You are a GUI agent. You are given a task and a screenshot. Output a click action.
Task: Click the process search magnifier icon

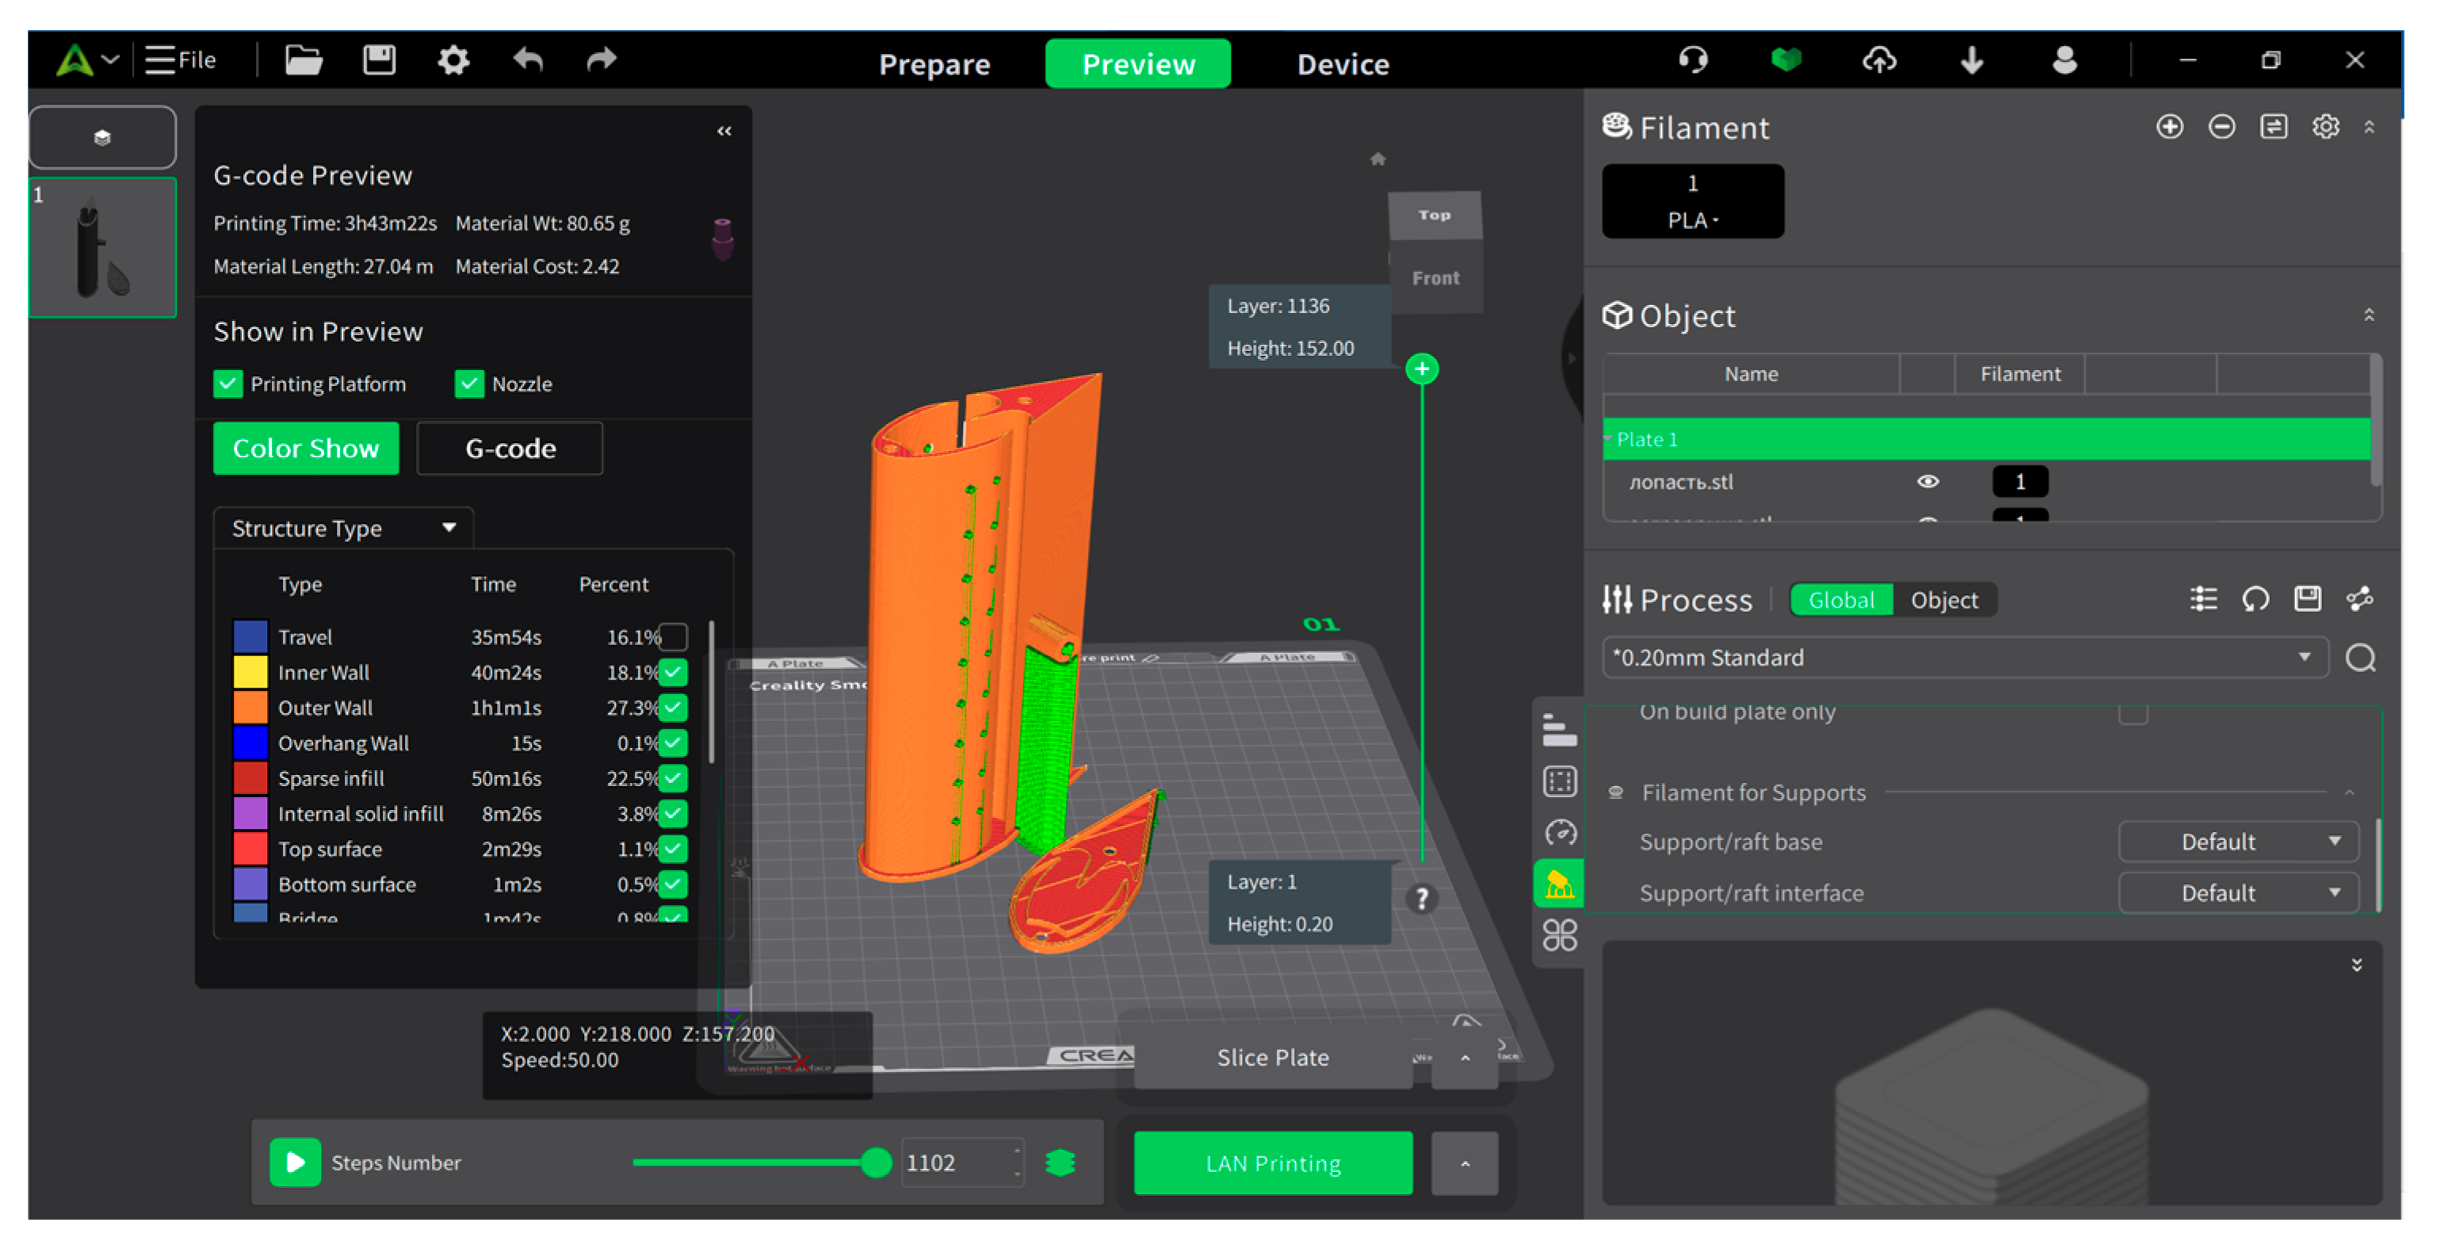tap(2360, 658)
